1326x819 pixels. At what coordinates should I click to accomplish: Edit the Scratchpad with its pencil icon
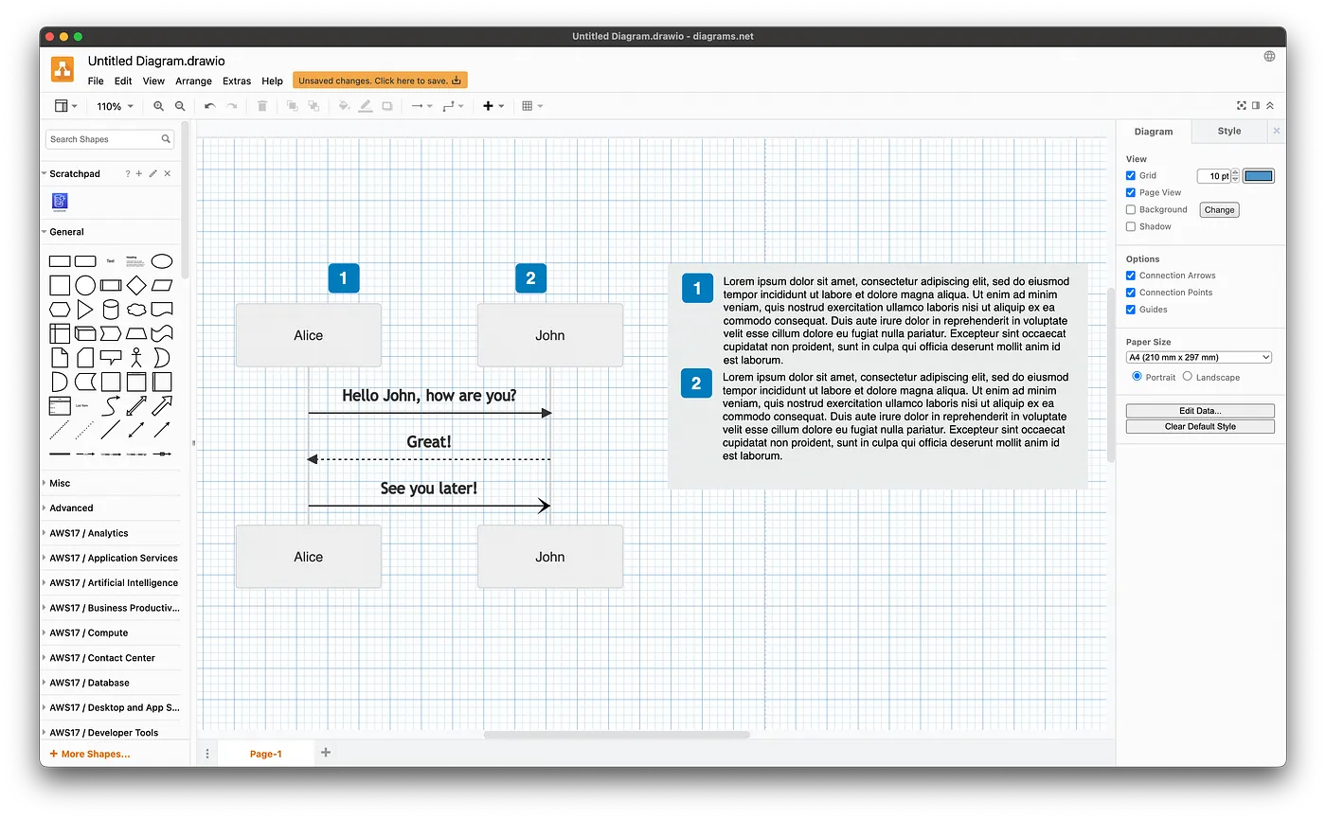152,173
